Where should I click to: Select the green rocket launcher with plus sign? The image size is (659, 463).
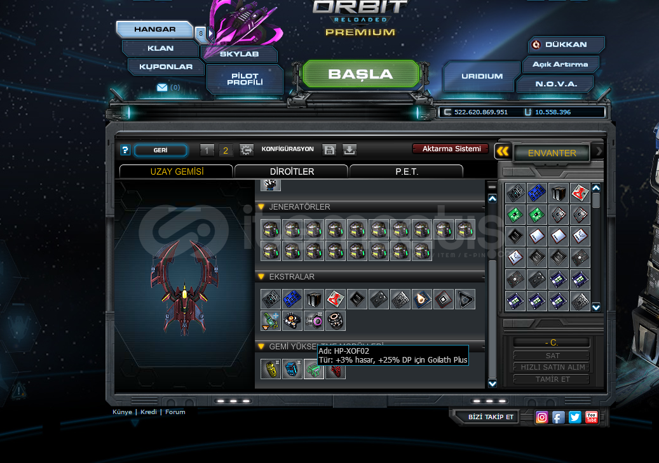(x=271, y=321)
